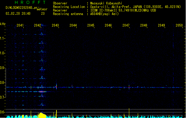Click the meteor label
This screenshot has height=118, width=186.
coord(42,9)
